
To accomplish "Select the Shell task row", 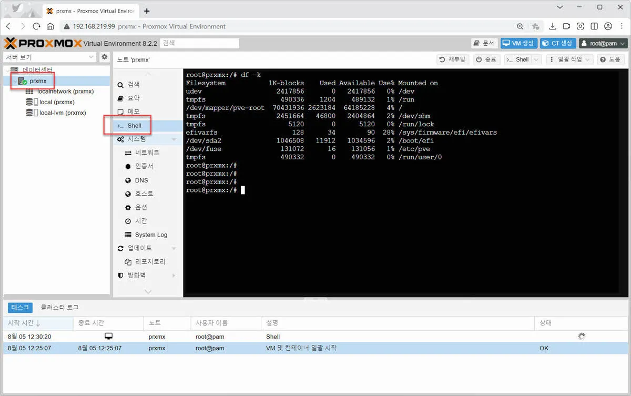I will 315,337.
